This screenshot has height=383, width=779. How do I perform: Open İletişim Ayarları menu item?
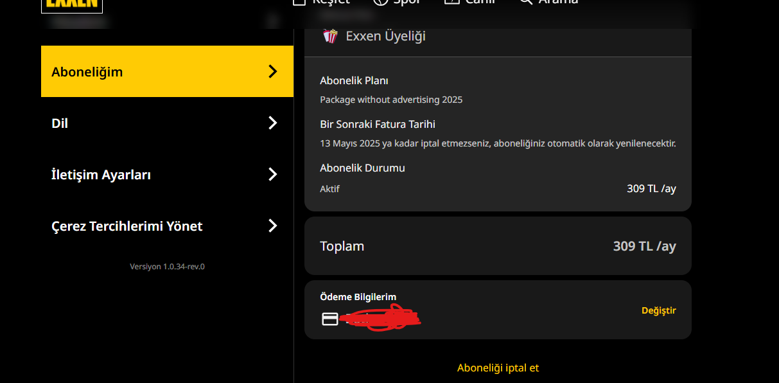coord(101,174)
